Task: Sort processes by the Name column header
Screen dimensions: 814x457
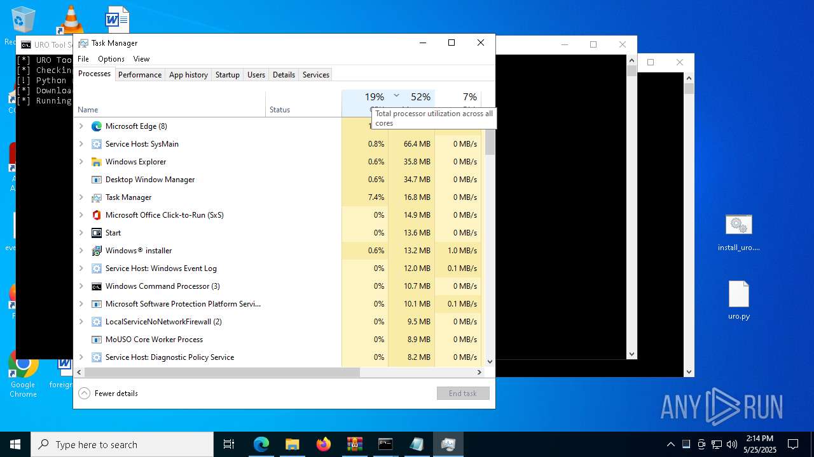Action: point(170,104)
